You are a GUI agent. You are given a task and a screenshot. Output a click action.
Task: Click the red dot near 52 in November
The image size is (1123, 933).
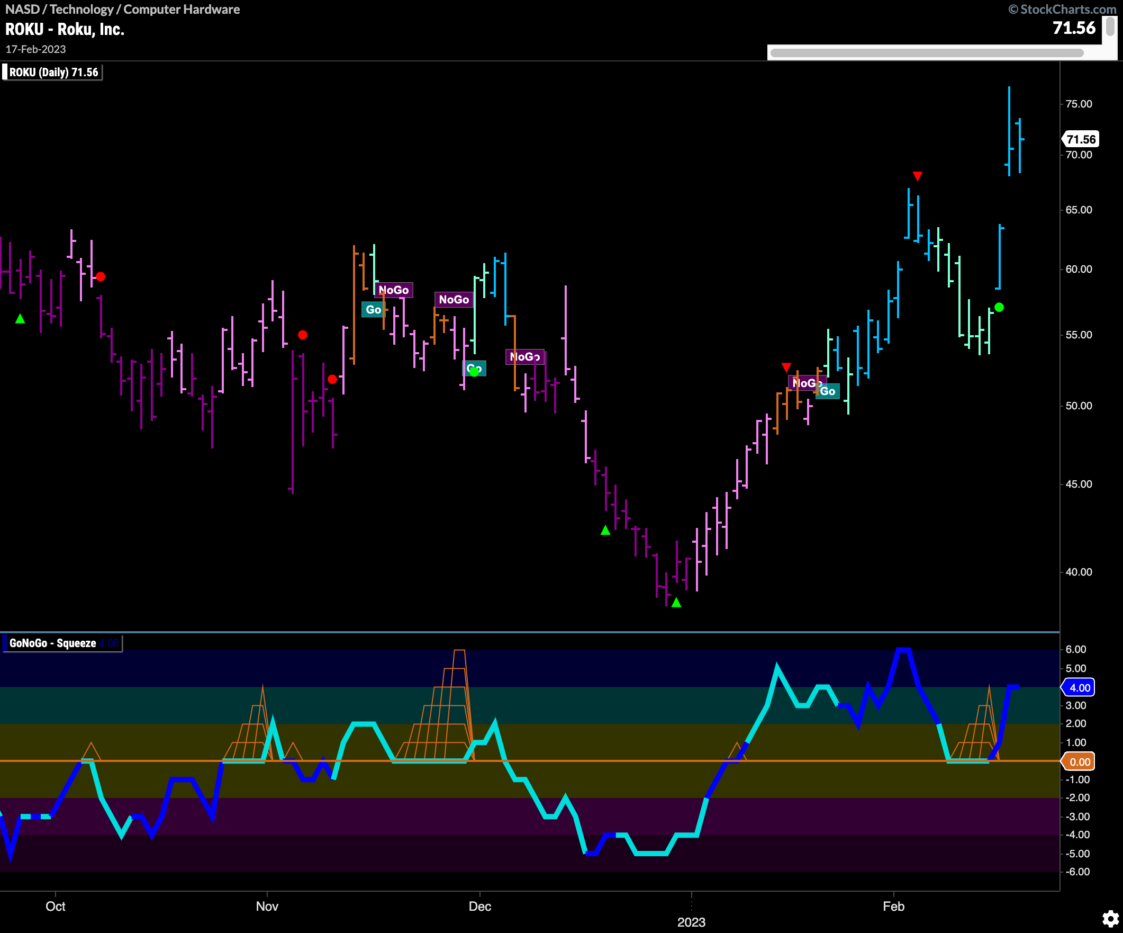tap(332, 379)
